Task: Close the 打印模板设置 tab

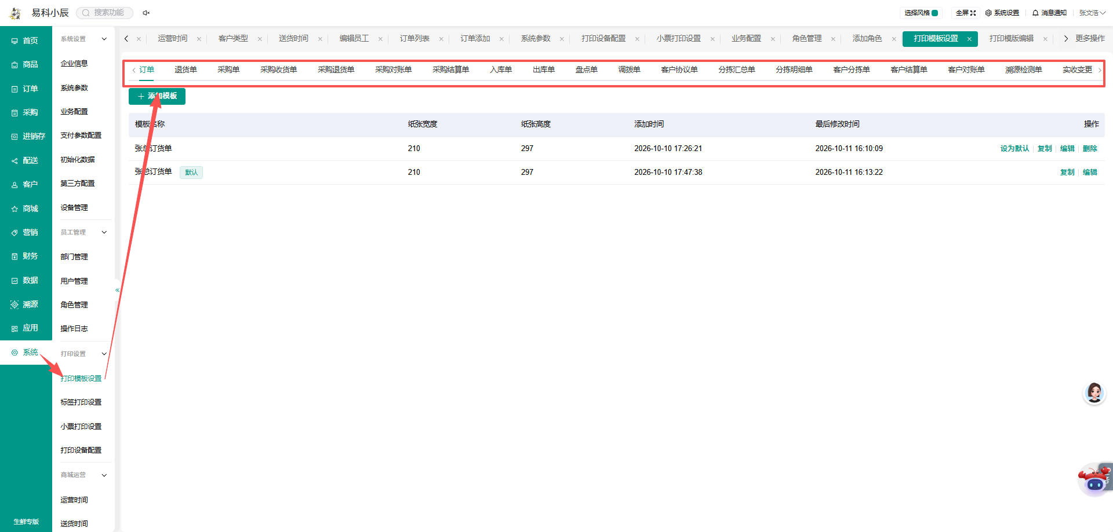Action: (x=969, y=39)
